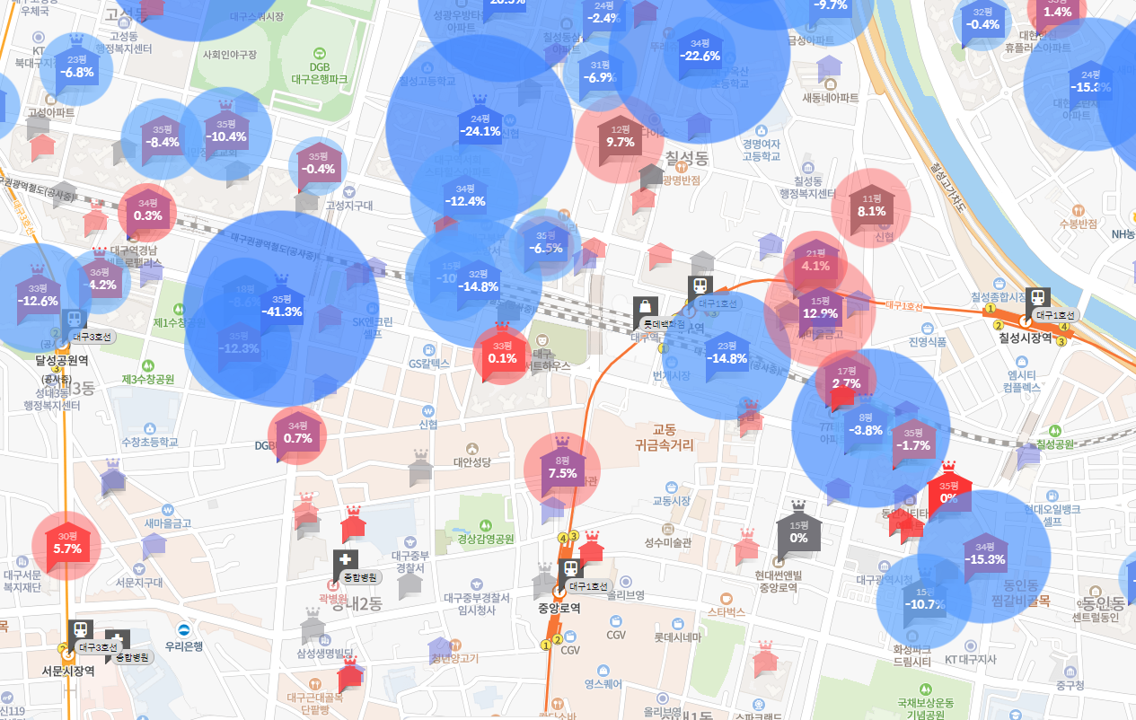Open the 11평 8.1% marker
Screen dimensions: 1136x720
(x=872, y=206)
